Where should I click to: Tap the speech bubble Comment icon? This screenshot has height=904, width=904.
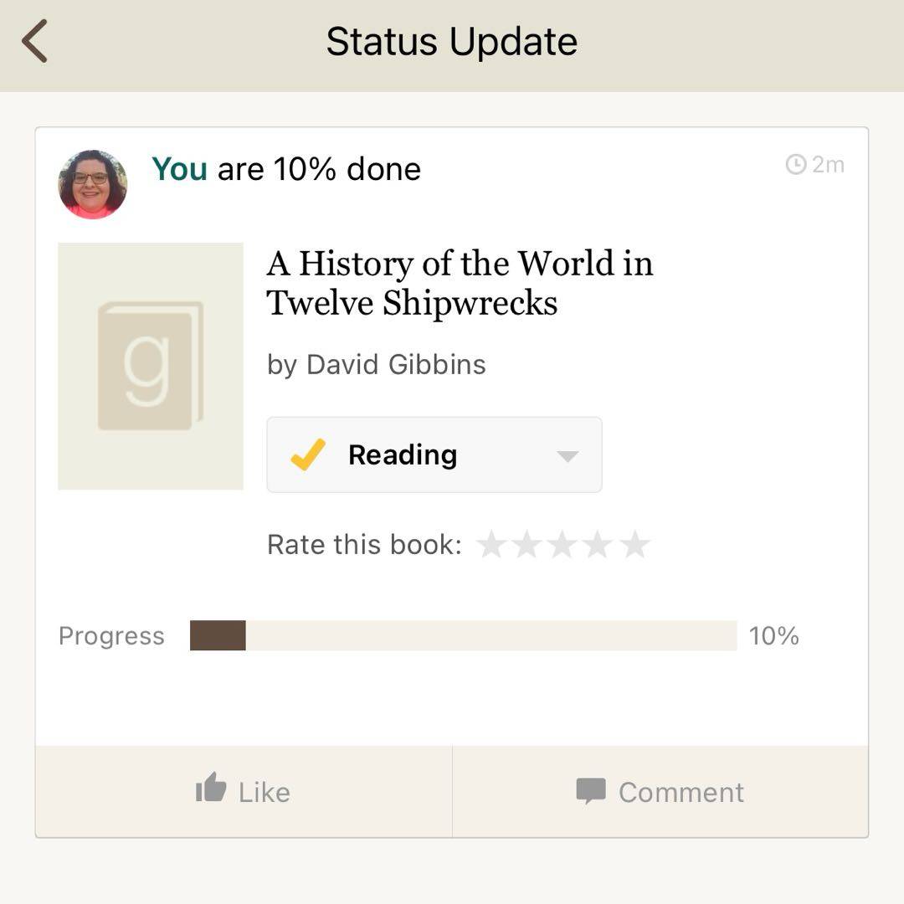click(591, 790)
